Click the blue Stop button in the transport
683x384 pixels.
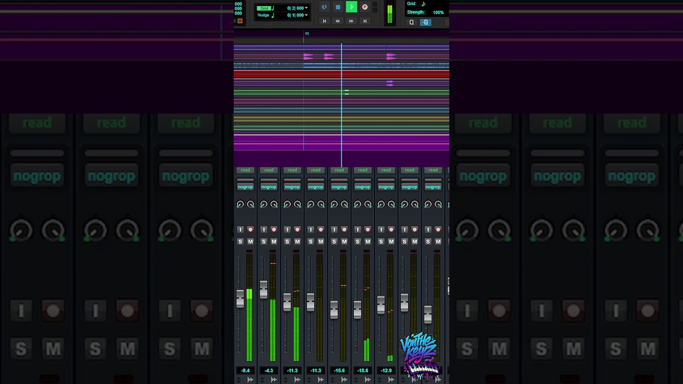338,7
